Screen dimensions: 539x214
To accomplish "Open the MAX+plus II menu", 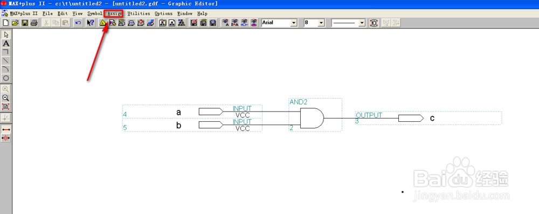I will 24,13.
